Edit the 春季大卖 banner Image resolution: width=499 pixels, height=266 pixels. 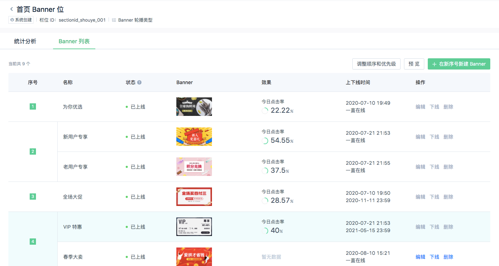[420, 257]
